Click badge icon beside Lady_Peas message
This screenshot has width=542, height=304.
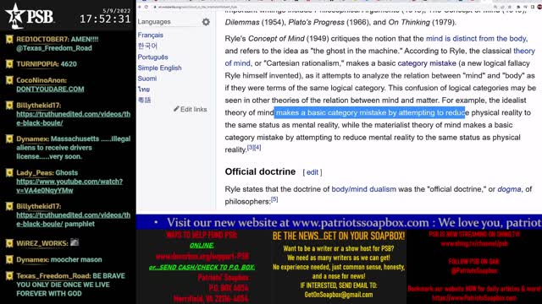[9, 172]
